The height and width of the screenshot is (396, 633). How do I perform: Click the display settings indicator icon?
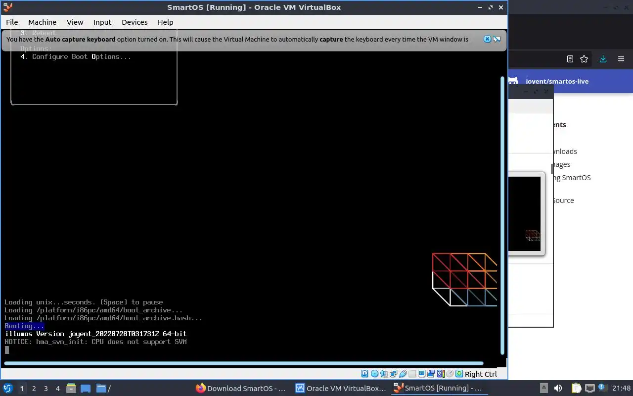421,374
